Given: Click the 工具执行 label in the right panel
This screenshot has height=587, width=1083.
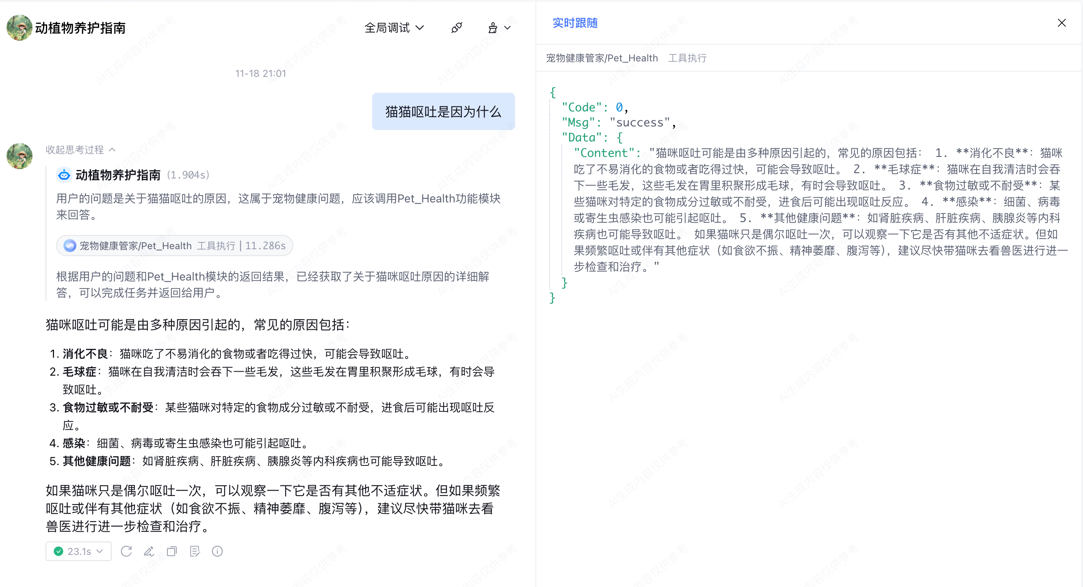Looking at the screenshot, I should pyautogui.click(x=687, y=58).
